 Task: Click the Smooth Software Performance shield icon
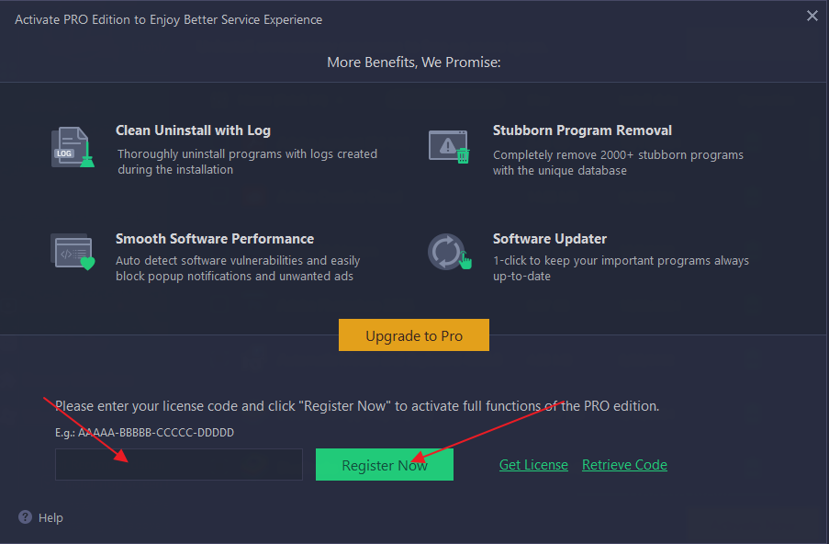click(73, 252)
